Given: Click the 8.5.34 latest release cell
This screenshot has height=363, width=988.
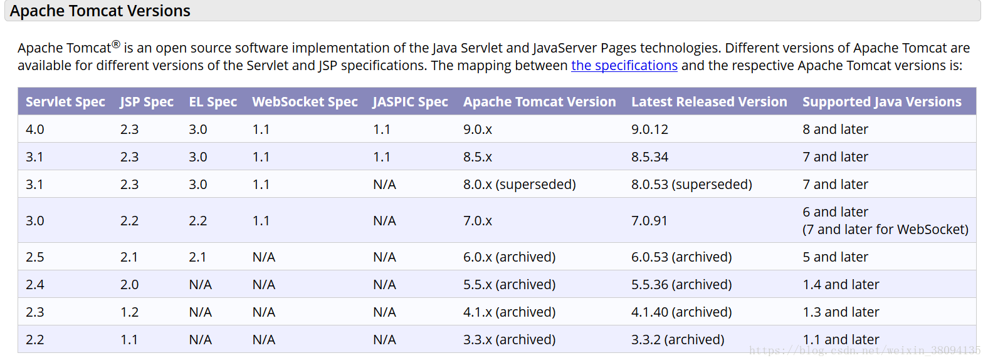Looking at the screenshot, I should [649, 157].
